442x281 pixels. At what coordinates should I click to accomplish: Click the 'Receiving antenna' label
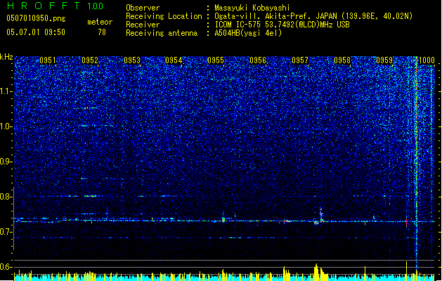pos(162,33)
